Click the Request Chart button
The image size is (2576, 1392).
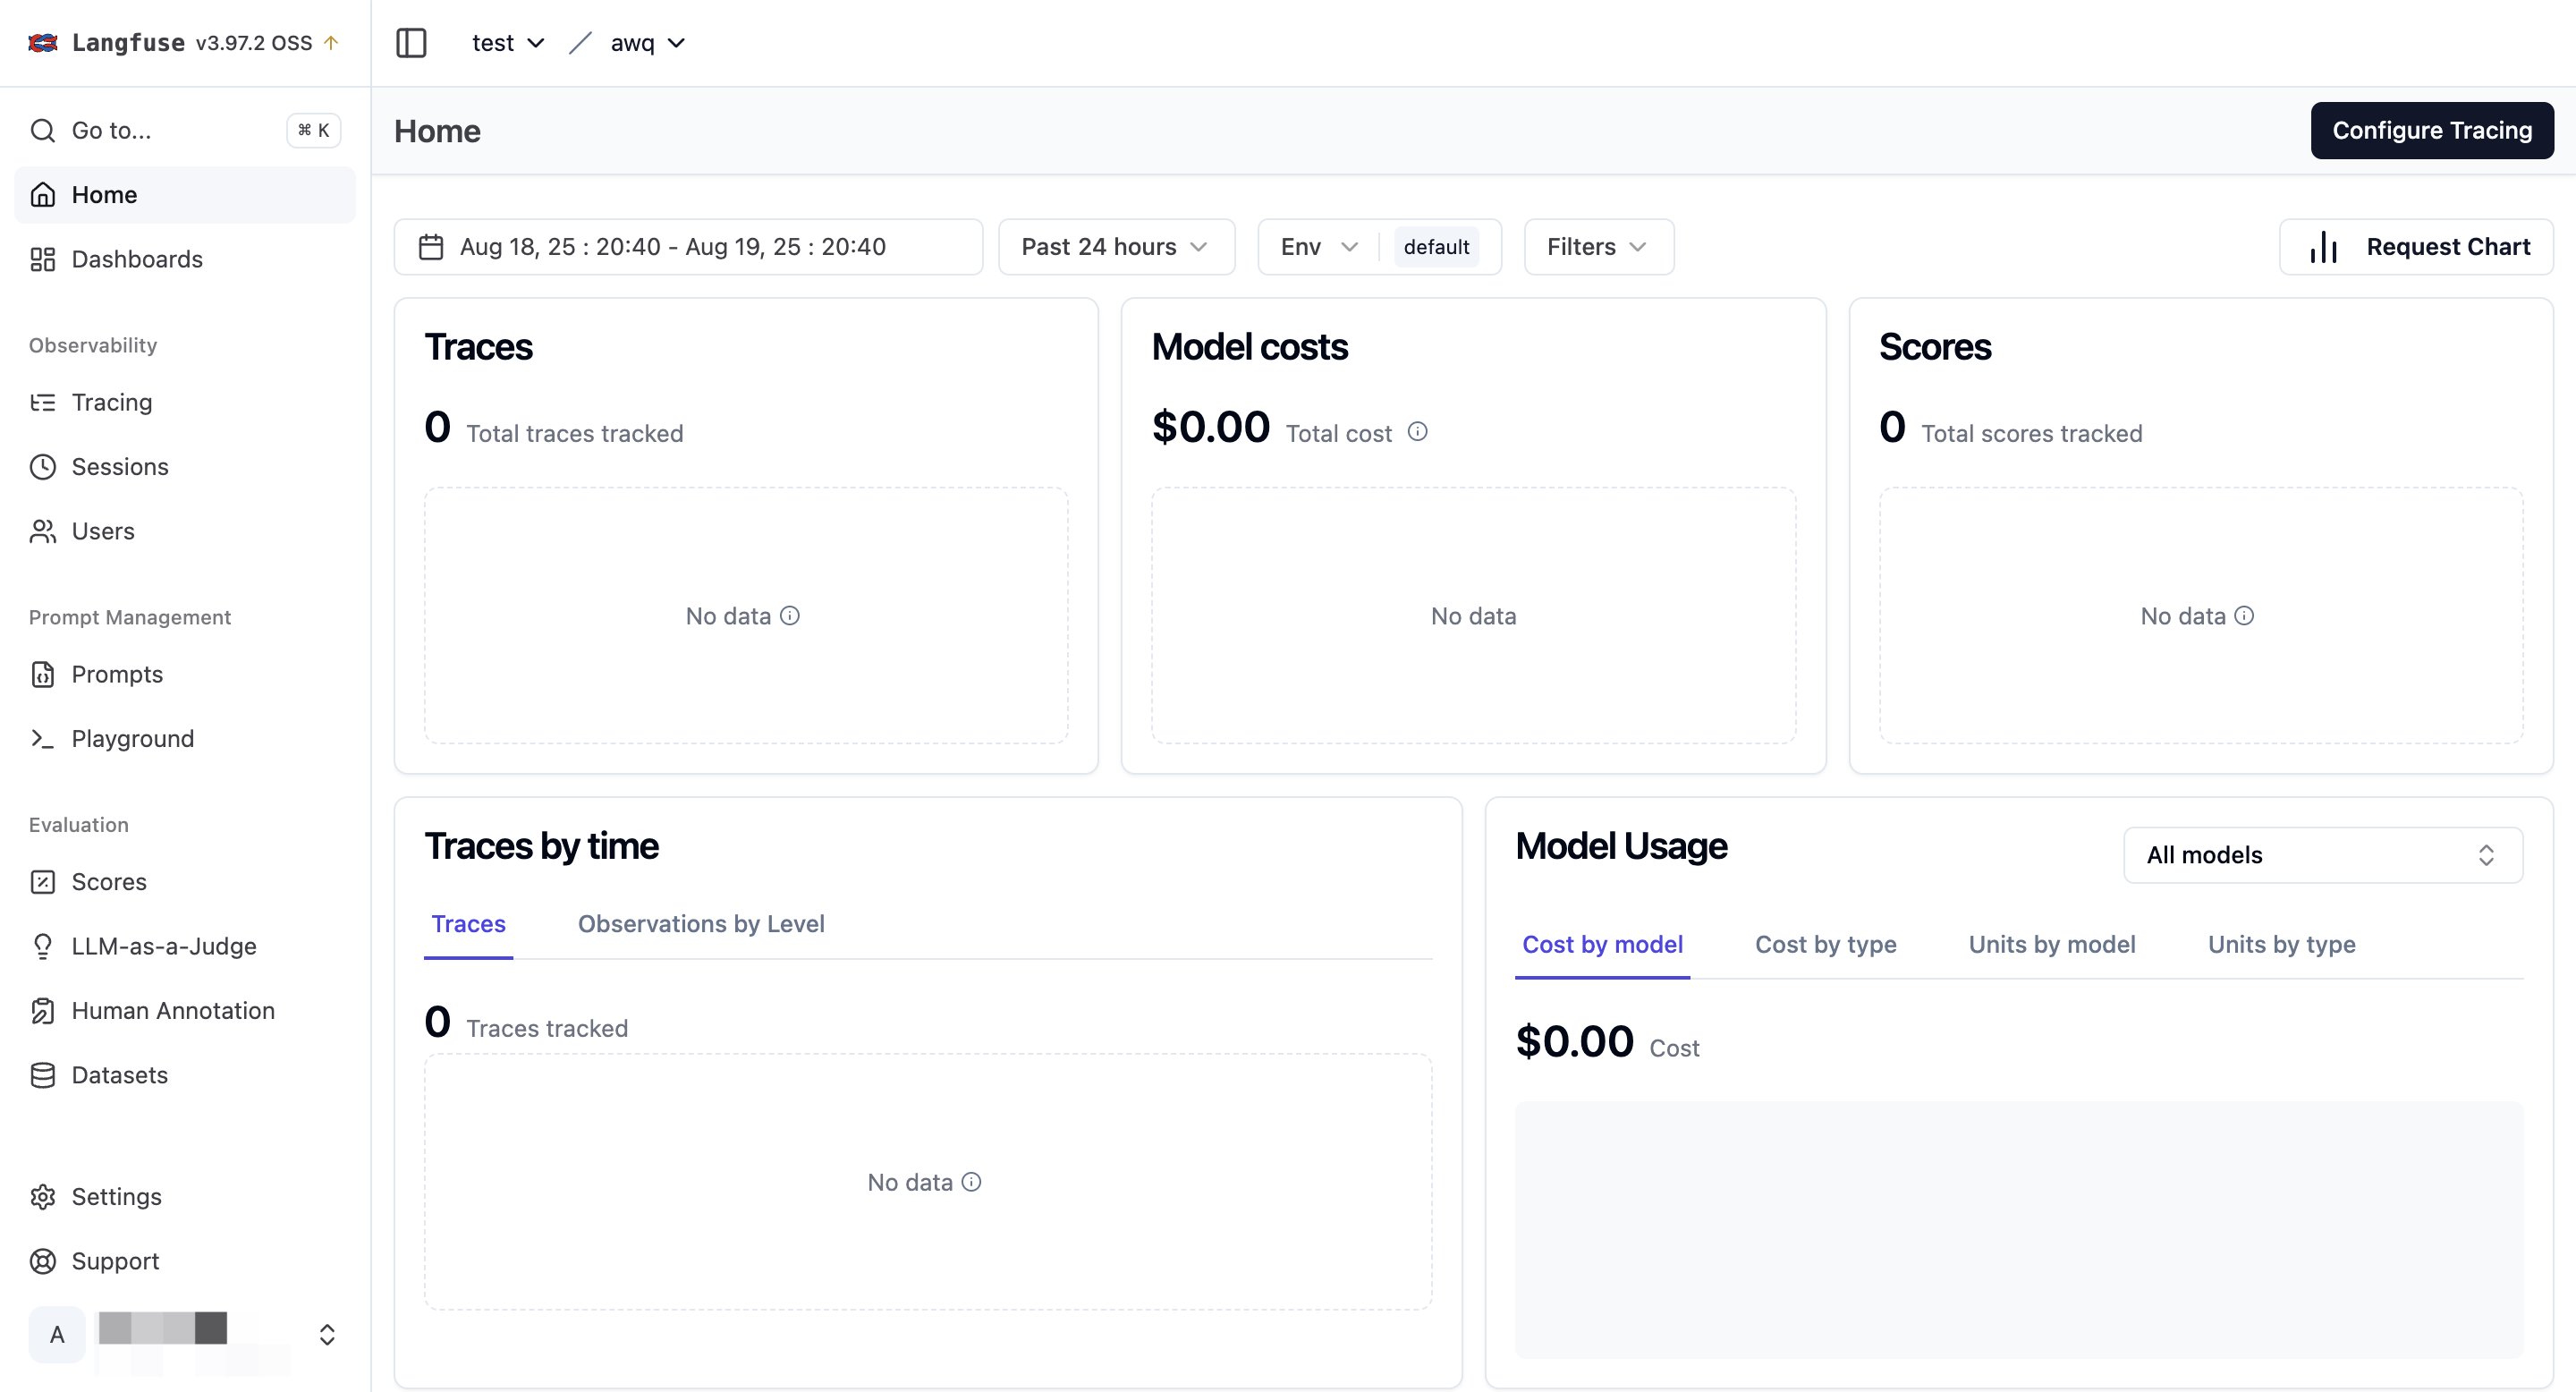2416,247
